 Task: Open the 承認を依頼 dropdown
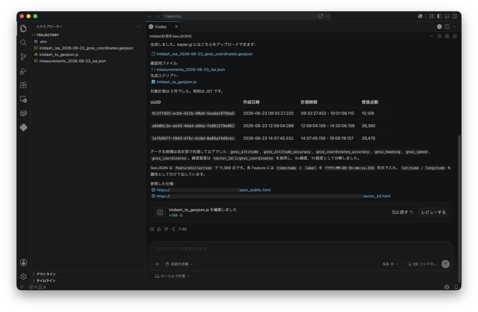point(179,264)
